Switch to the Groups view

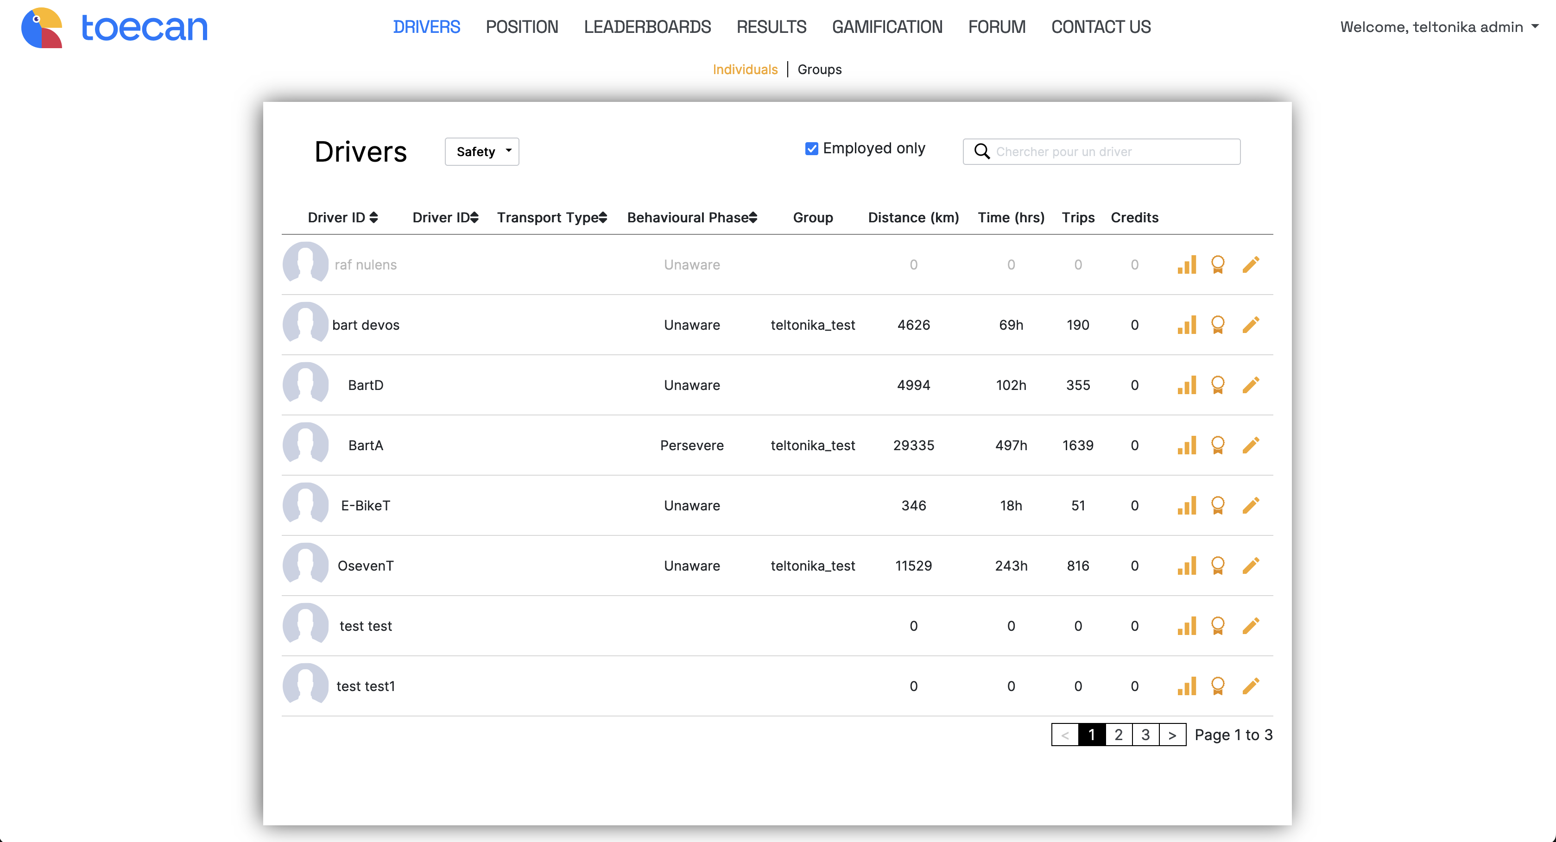pyautogui.click(x=819, y=69)
